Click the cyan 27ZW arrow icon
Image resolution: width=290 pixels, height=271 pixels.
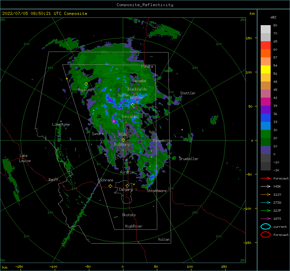point(266,203)
